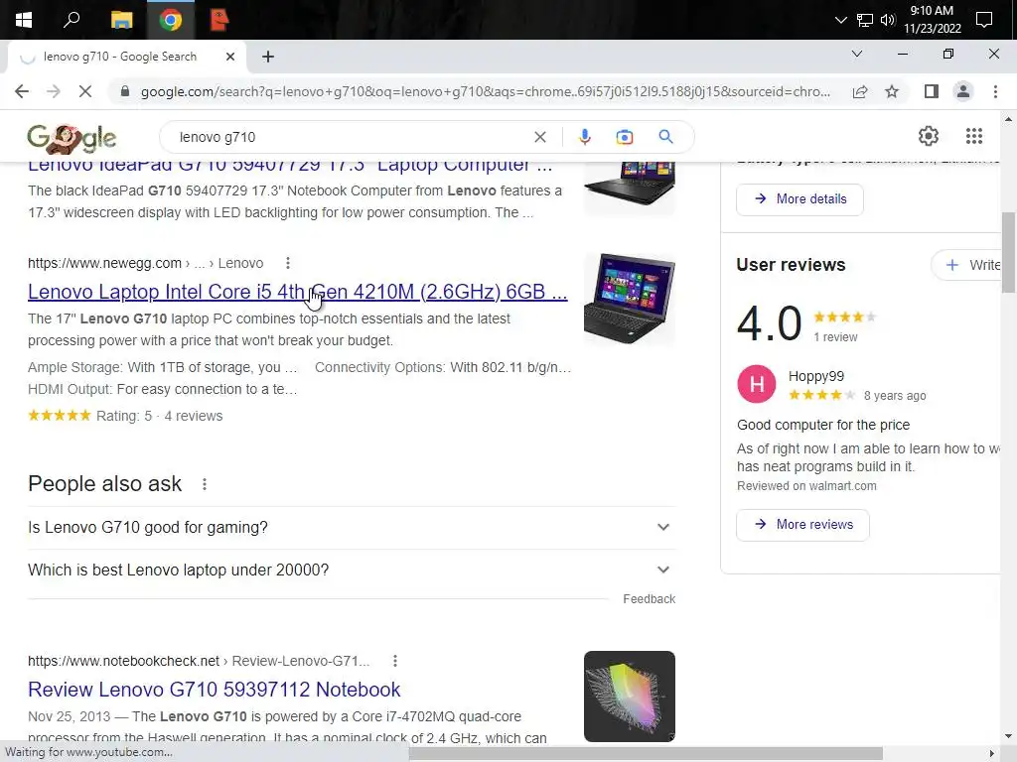Open the 1 review count link
The image size is (1017, 762).
(x=835, y=337)
